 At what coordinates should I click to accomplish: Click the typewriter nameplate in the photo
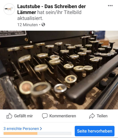[x=13, y=33]
